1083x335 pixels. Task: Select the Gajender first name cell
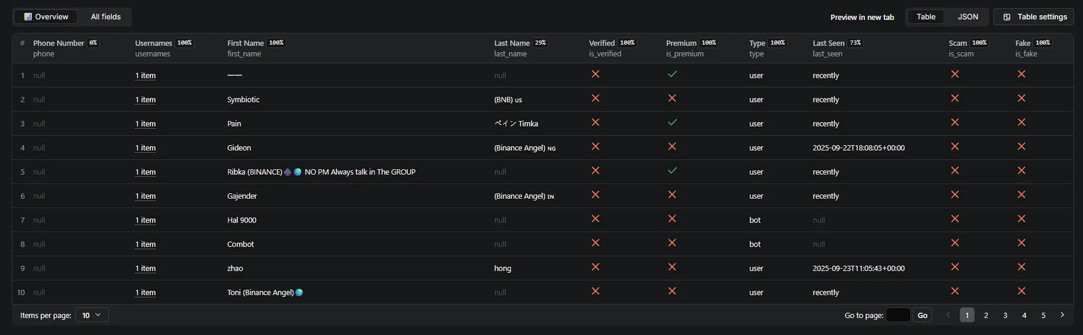coord(242,196)
